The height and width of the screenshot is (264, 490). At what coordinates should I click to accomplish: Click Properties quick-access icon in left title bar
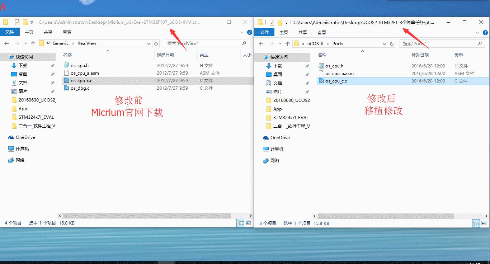coord(17,22)
